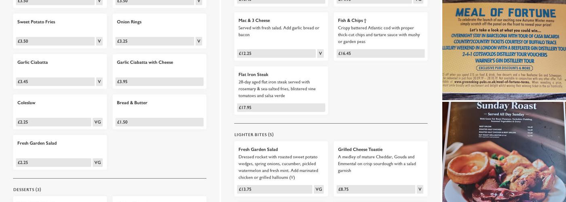The height and width of the screenshot is (202, 566).
Task: Click the Grilled Cheese Toastie description text
Action: click(377, 164)
